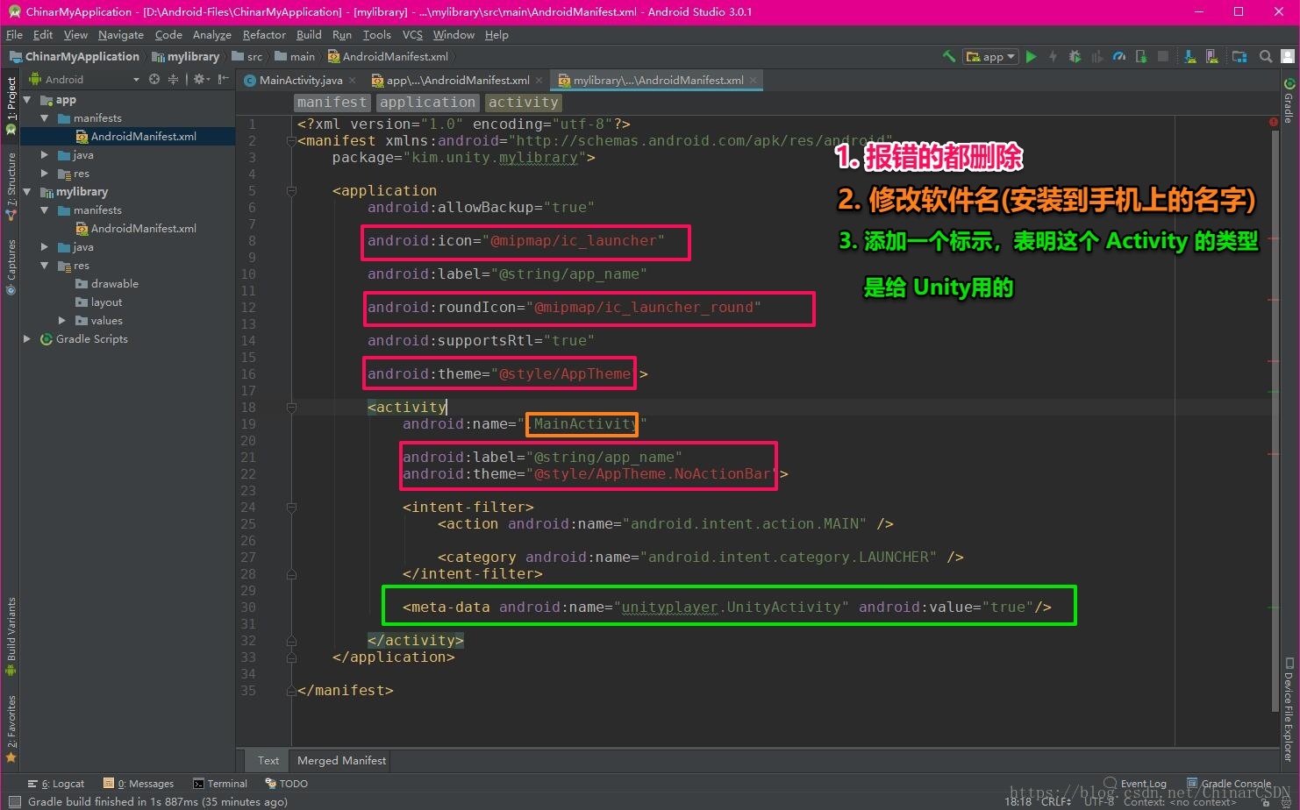This screenshot has height=810, width=1300.
Task: Collapse the app module tree node
Action: [27, 100]
